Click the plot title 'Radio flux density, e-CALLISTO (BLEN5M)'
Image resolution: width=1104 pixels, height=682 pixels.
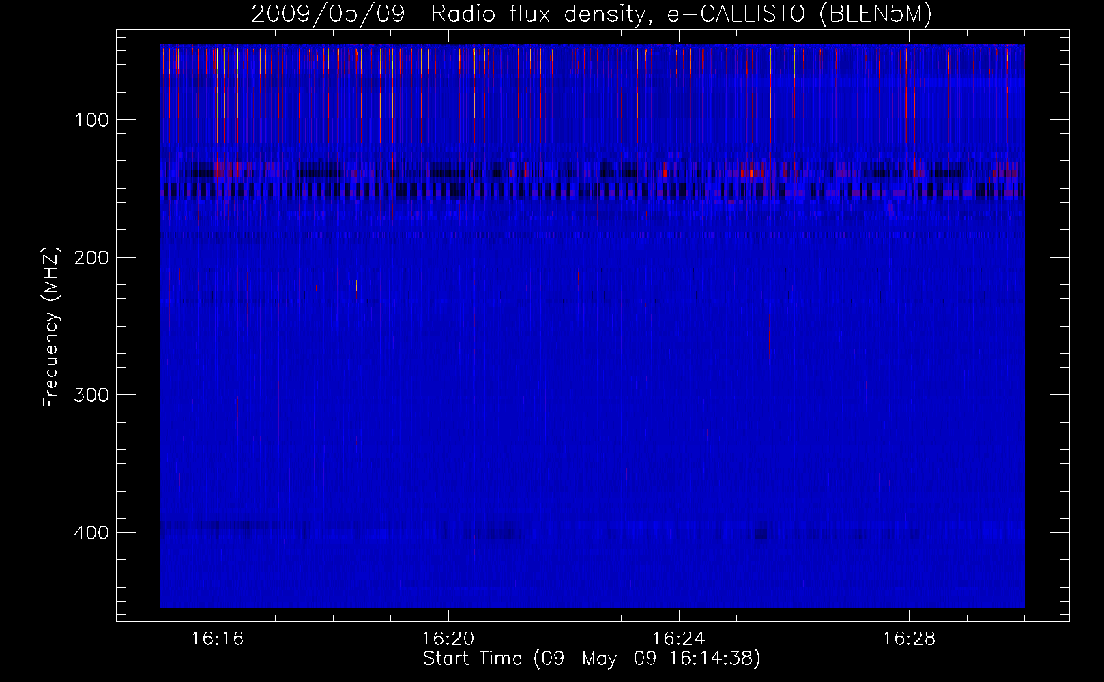(682, 14)
